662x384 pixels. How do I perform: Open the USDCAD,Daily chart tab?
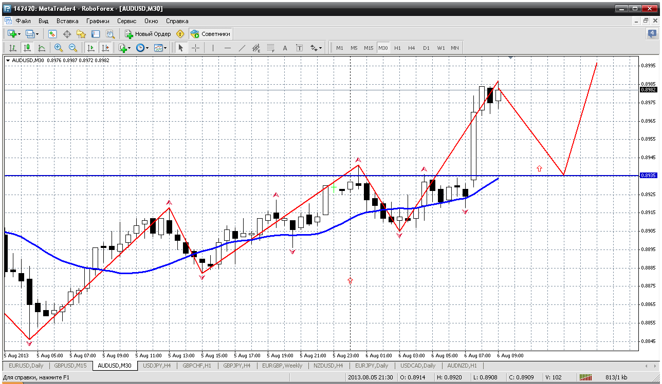point(417,366)
